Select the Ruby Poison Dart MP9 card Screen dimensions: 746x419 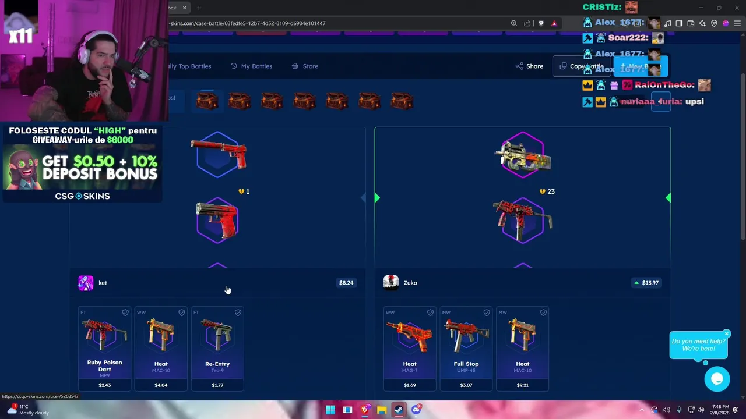coord(104,349)
